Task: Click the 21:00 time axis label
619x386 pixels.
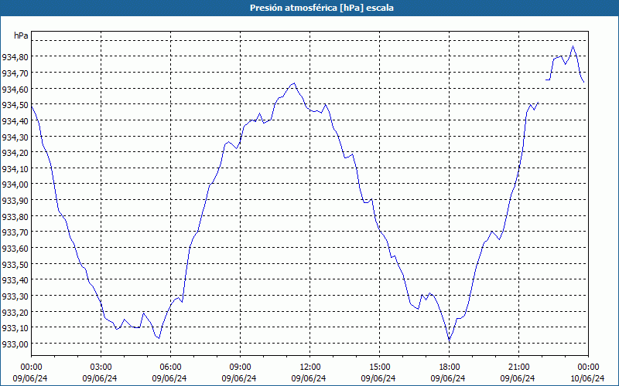Action: 518,367
